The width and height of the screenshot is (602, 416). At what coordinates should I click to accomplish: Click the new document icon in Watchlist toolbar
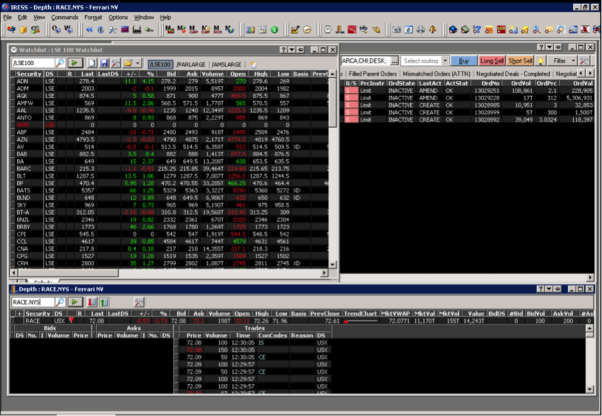pos(92,63)
